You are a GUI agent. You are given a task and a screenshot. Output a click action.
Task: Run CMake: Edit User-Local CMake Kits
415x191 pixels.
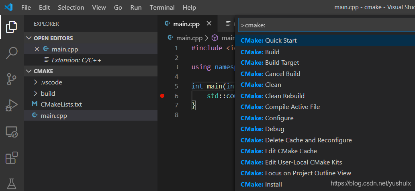click(325, 162)
